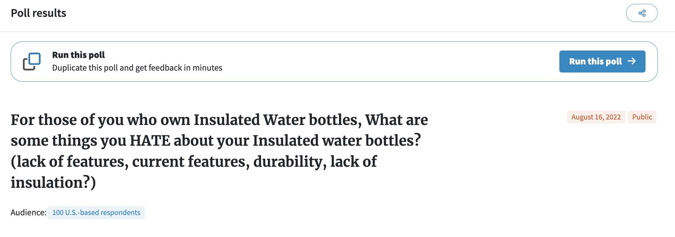The width and height of the screenshot is (675, 237).
Task: Click the word respondents in audience tag
Action: click(120, 213)
